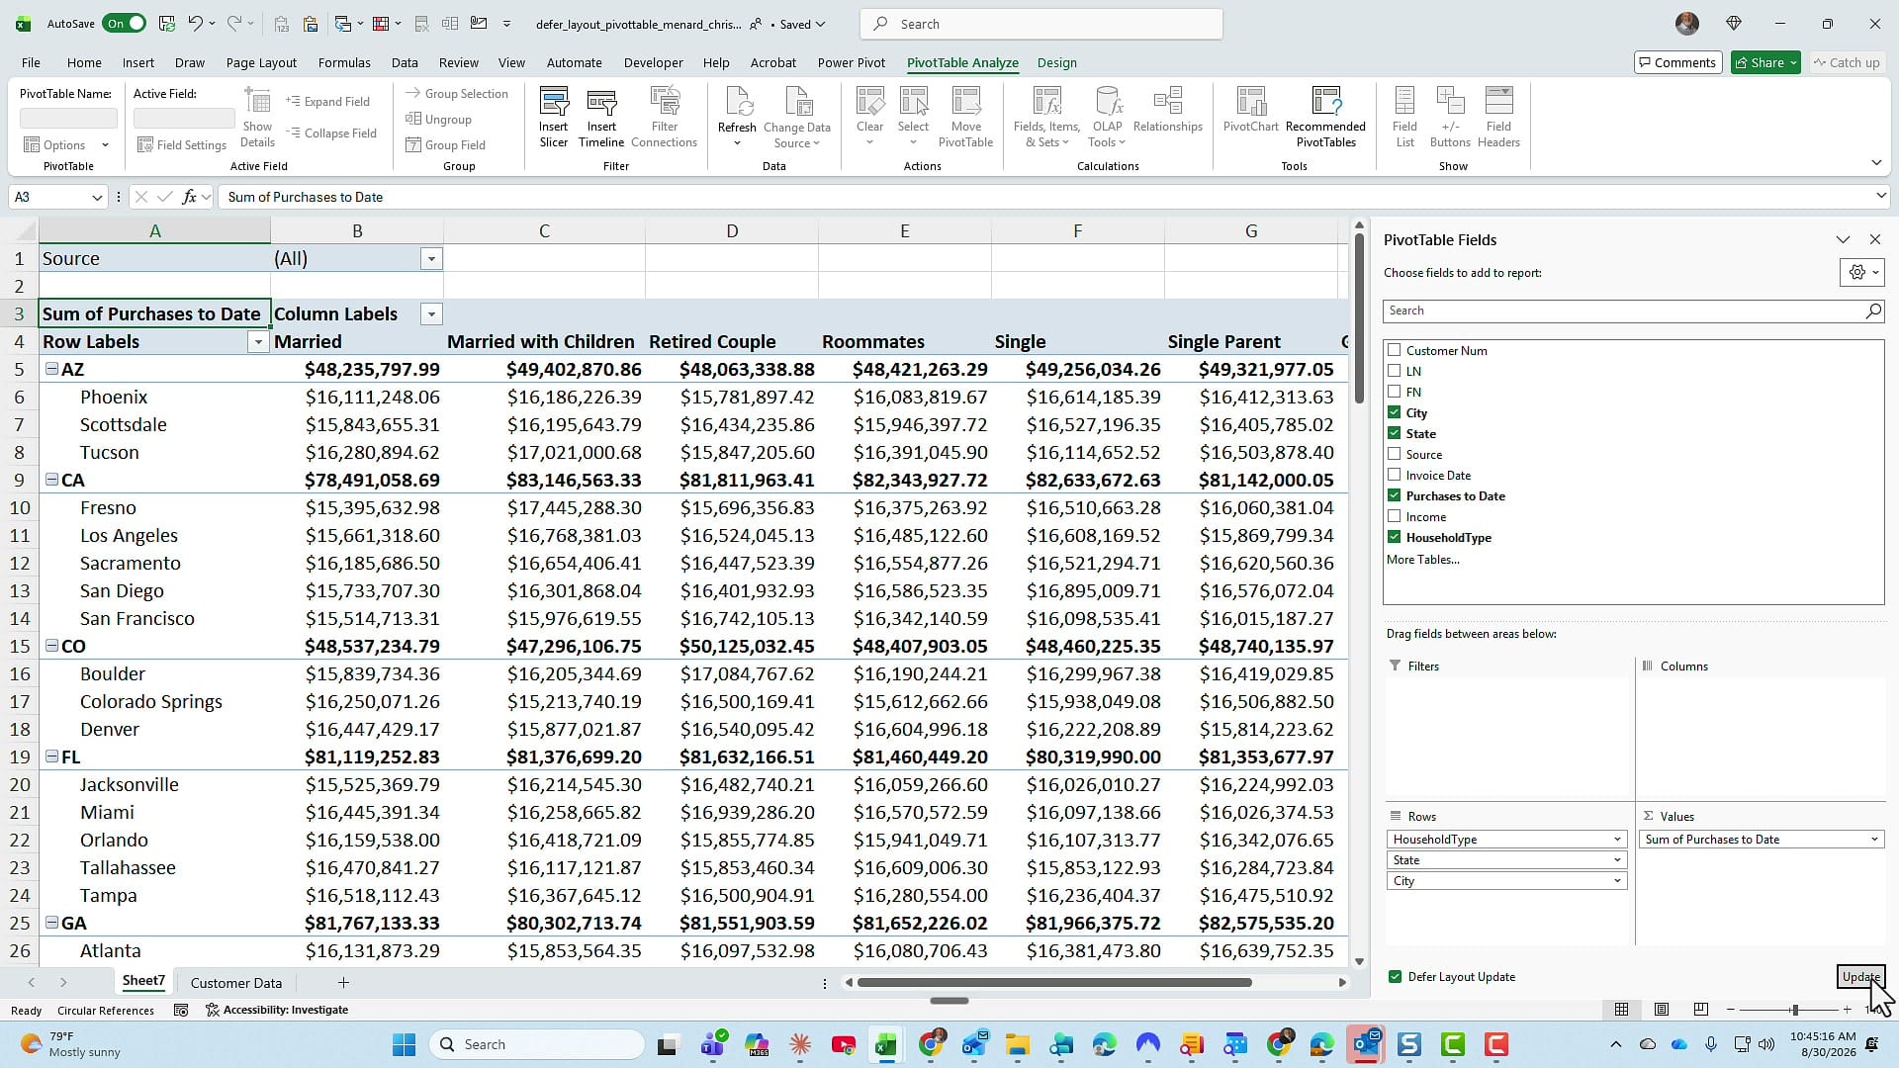Click the More Tables link
This screenshot has height=1068, width=1899.
(x=1422, y=560)
